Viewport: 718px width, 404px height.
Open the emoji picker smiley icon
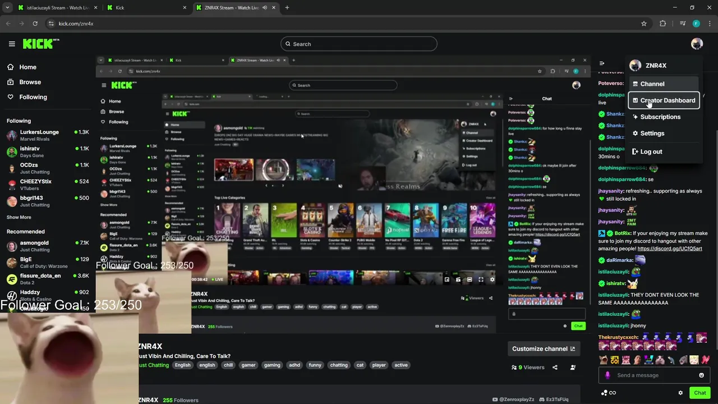click(x=701, y=375)
